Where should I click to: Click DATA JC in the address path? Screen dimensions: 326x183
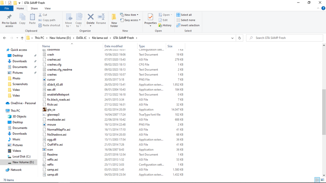point(81,38)
